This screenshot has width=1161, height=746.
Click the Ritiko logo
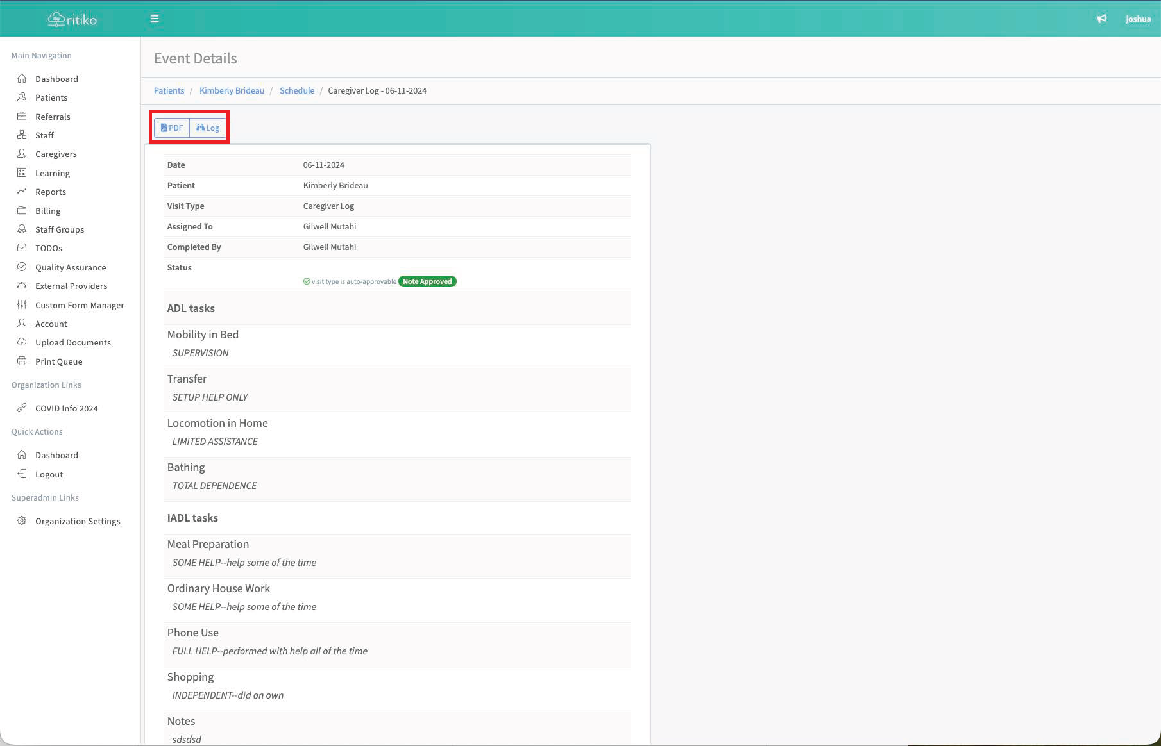coord(72,20)
